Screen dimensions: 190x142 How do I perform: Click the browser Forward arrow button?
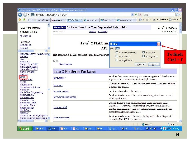pyautogui.click(x=25, y=15)
